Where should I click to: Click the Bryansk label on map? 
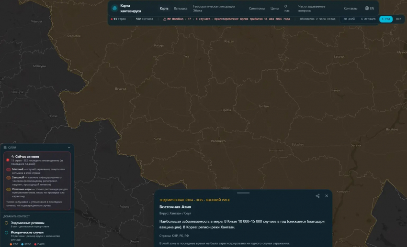click(121, 88)
